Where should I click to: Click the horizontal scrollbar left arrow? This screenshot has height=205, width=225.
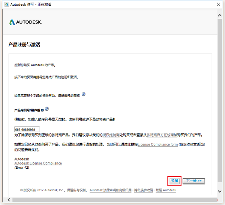[x=9, y=200]
